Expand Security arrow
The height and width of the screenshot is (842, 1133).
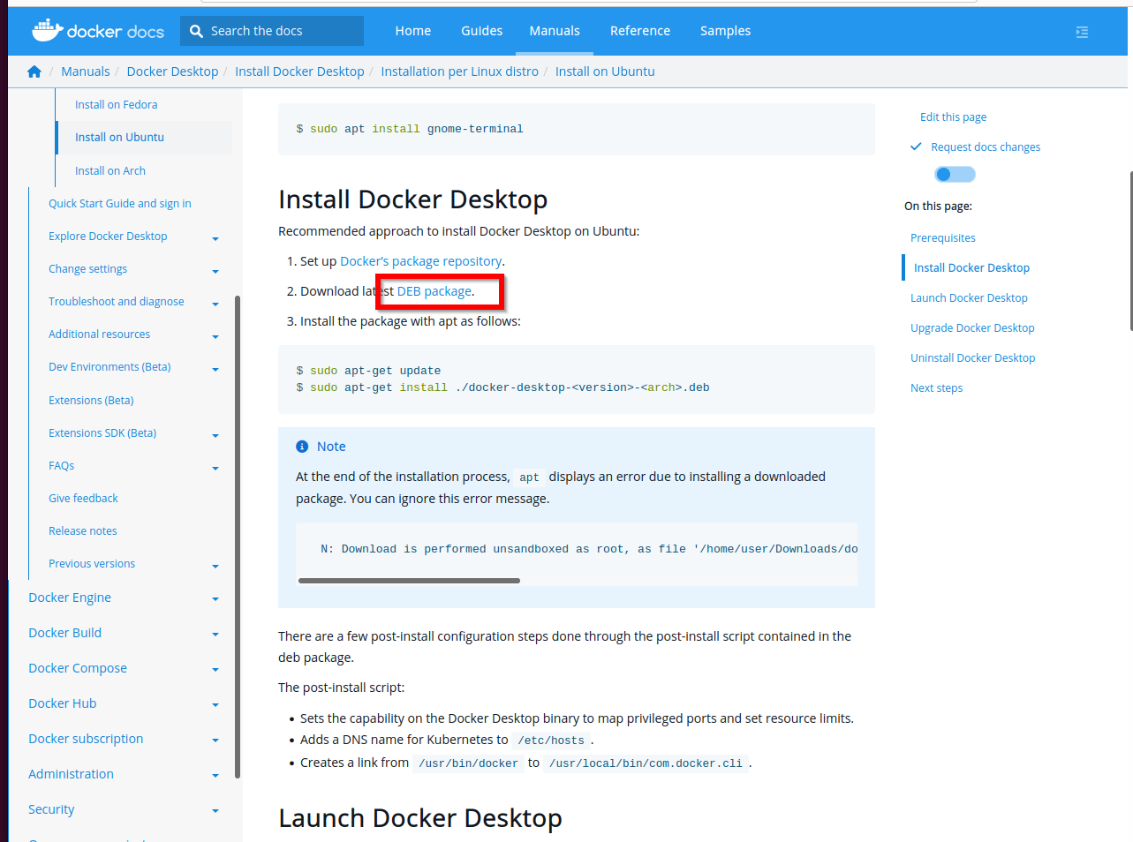215,811
